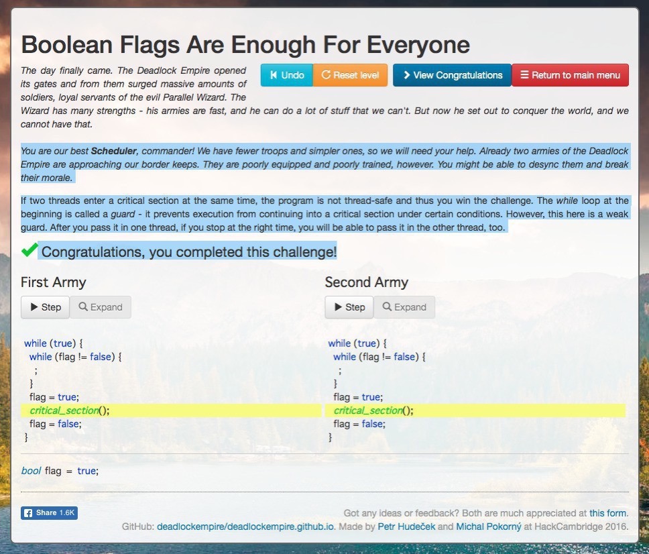649x554 pixels.
Task: Click First Army 'flag = false;' line
Action: pyautogui.click(x=56, y=424)
